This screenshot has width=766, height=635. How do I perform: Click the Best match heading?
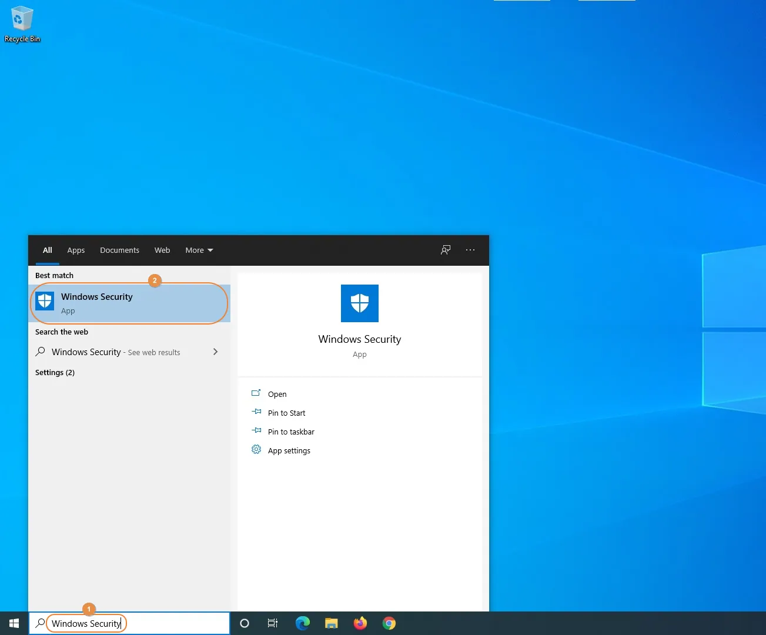54,275
